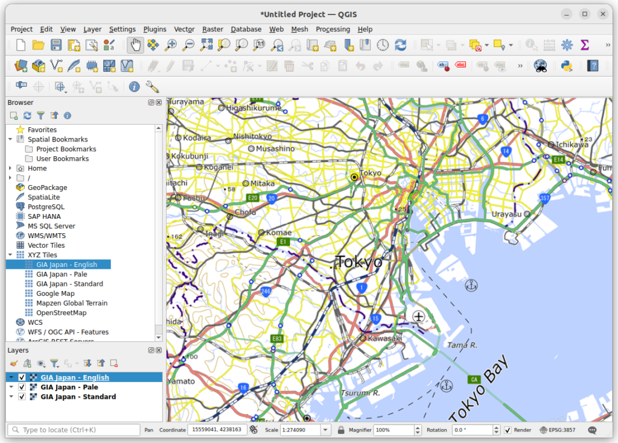Image resolution: width=618 pixels, height=443 pixels.
Task: Open the Processing menu
Action: 333,29
